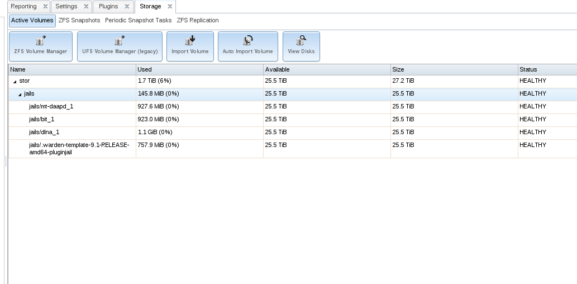
Task: Open the ZFS Snapshots view
Action: [x=79, y=20]
